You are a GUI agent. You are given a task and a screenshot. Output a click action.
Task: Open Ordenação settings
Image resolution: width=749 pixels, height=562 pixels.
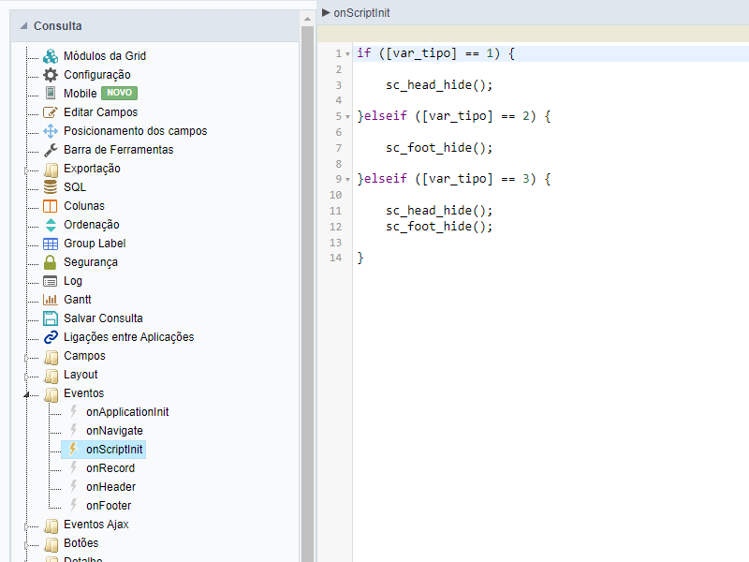(x=92, y=225)
